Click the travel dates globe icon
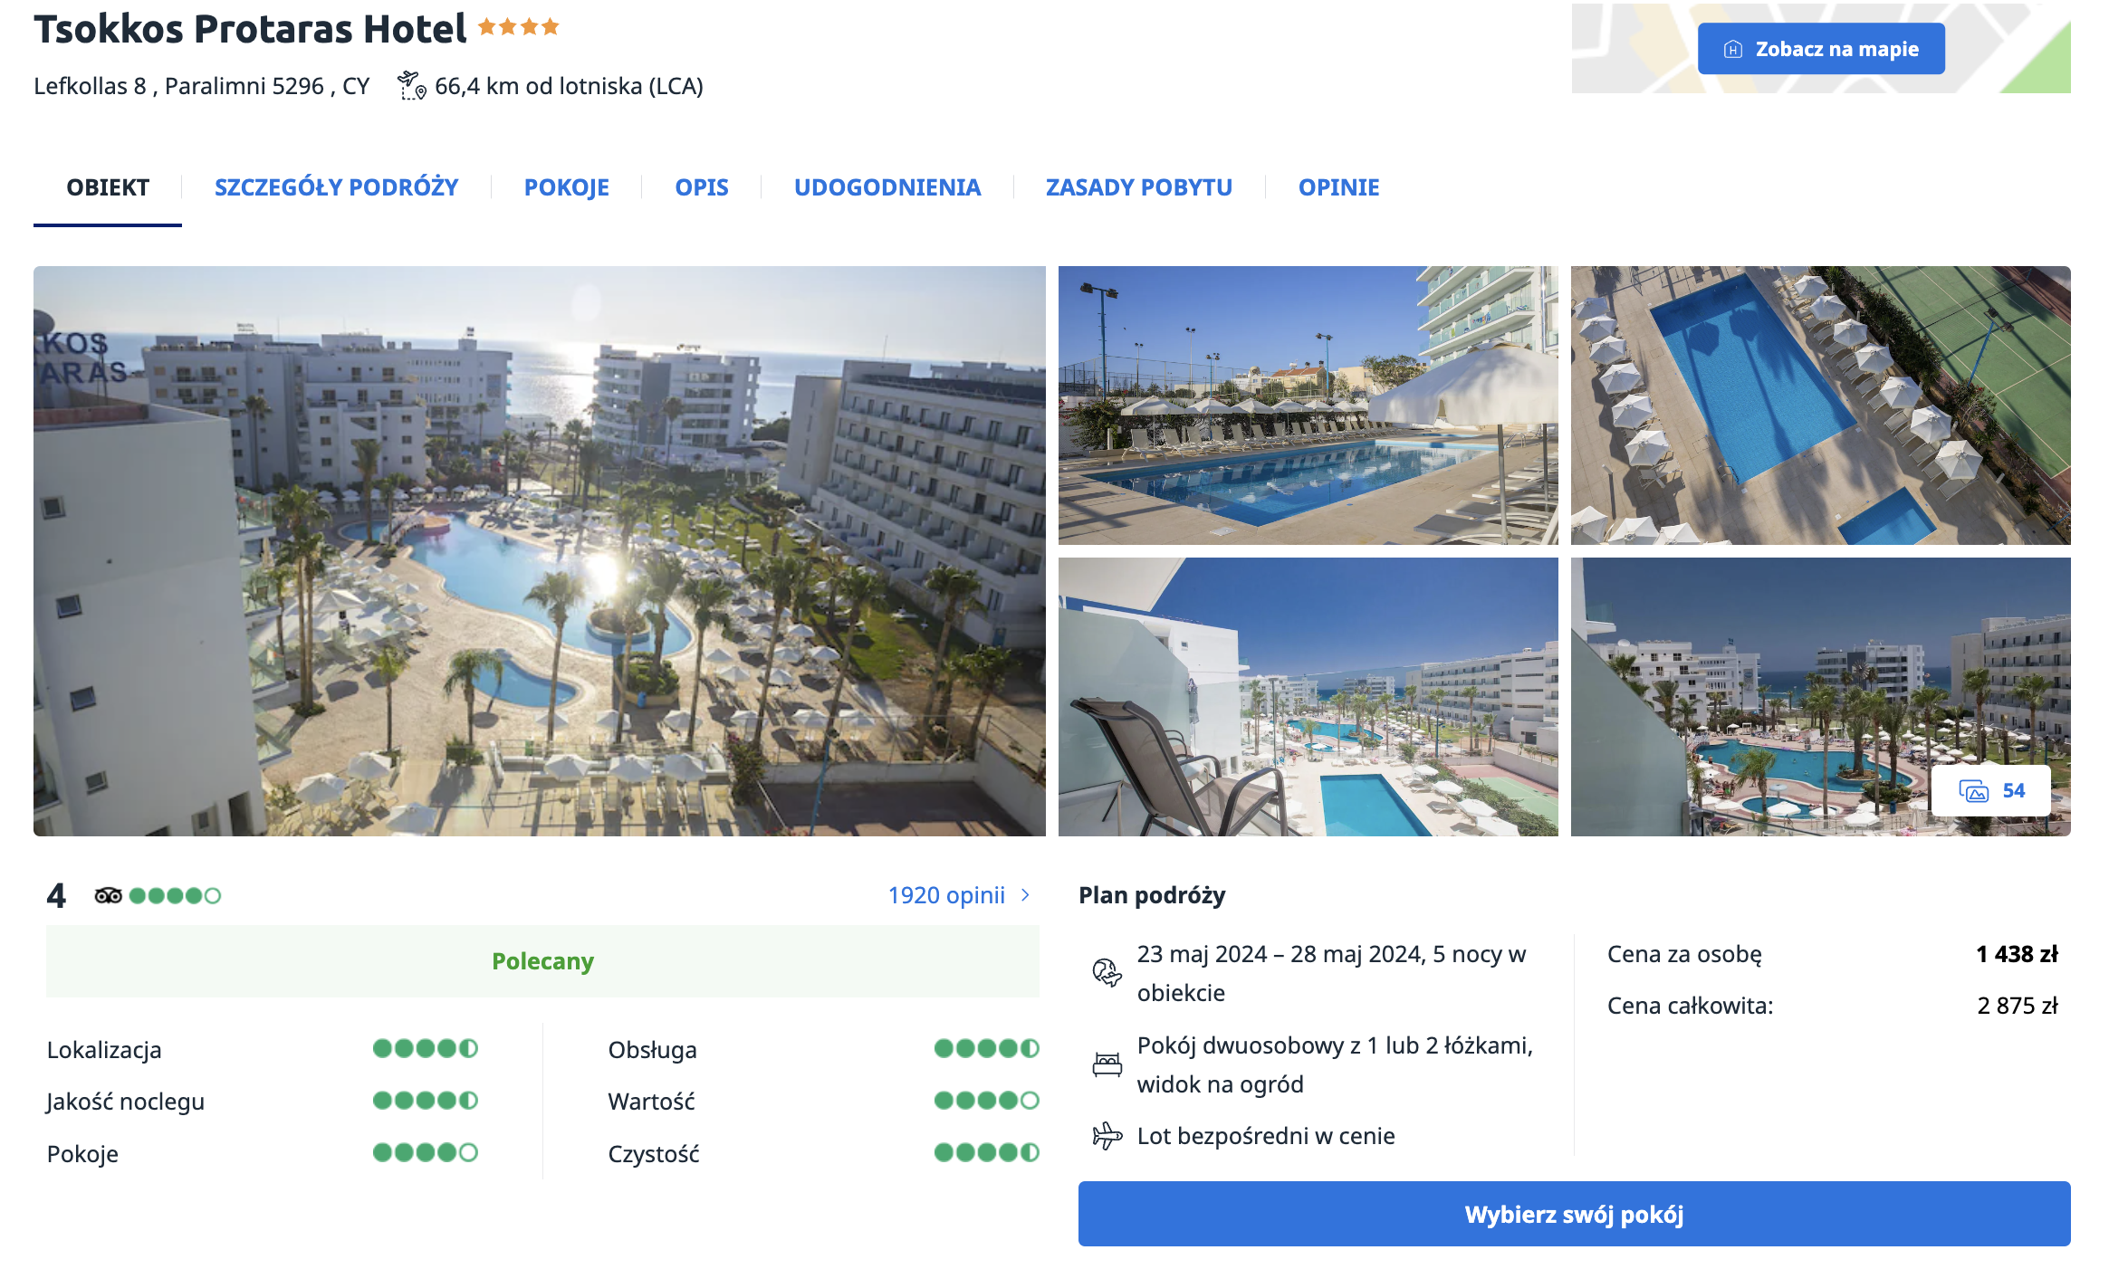The width and height of the screenshot is (2128, 1269). [x=1106, y=973]
